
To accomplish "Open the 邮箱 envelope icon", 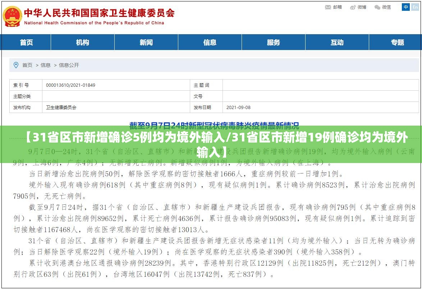I will pyautogui.click(x=328, y=7).
